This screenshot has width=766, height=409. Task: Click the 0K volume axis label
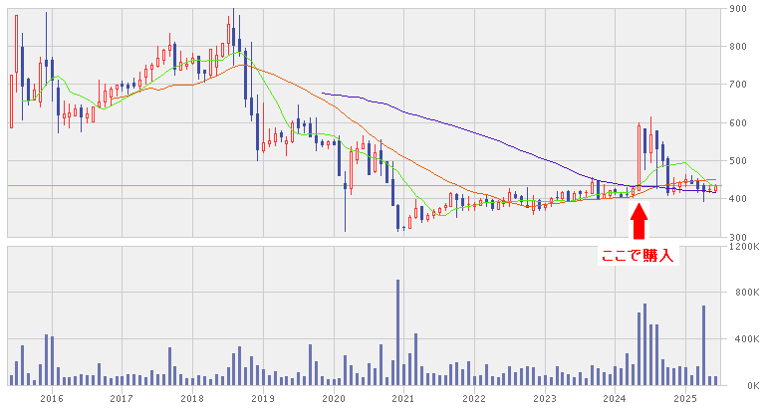[753, 385]
